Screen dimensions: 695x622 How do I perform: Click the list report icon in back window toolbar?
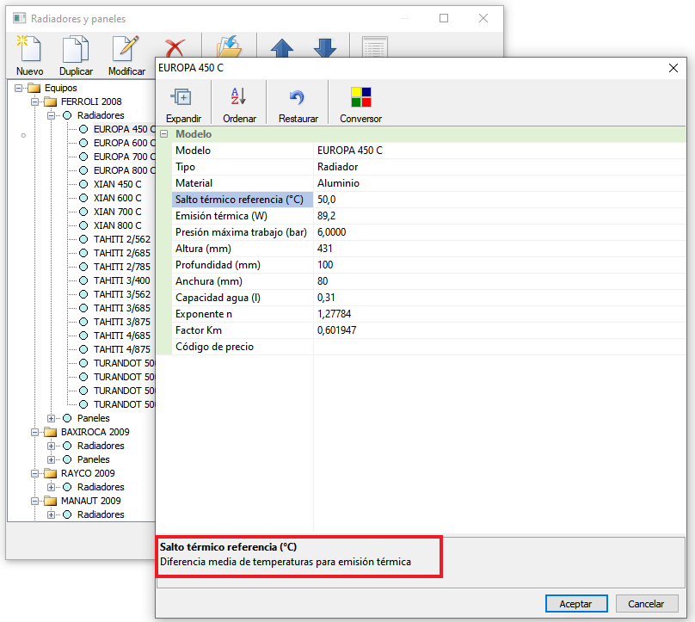(x=375, y=47)
